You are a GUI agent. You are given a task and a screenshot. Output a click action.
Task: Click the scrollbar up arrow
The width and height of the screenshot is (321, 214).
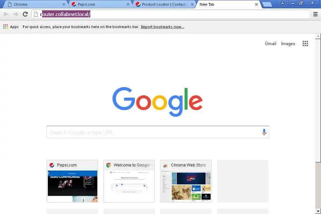pyautogui.click(x=318, y=36)
